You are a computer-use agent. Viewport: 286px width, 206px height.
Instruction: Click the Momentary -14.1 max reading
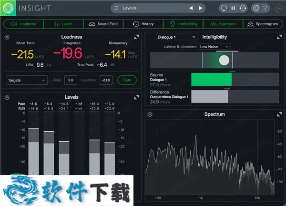click(116, 54)
